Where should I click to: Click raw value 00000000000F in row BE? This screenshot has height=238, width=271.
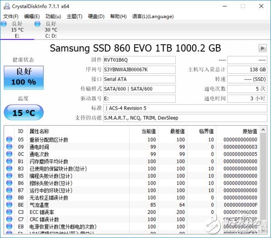241,205
